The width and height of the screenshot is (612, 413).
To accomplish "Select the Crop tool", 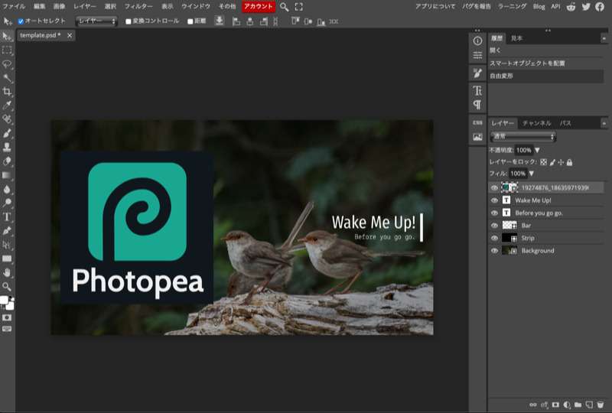I will (x=7, y=92).
